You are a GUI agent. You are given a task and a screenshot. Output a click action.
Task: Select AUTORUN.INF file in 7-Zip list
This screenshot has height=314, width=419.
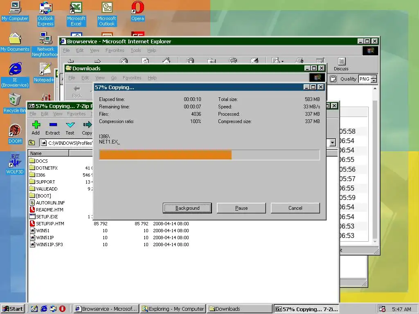[x=47, y=203]
